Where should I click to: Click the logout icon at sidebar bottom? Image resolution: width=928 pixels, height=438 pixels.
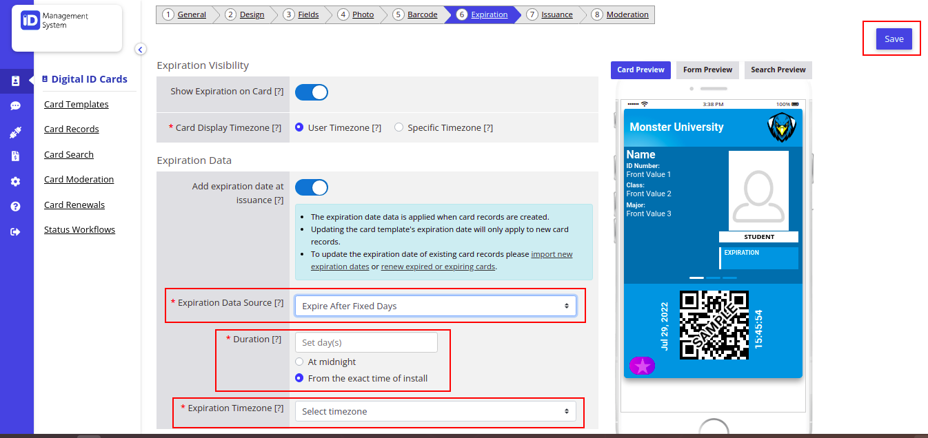coord(17,231)
